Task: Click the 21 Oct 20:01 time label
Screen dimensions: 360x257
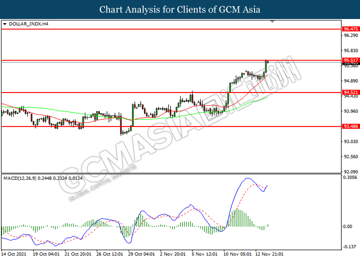Action: pyautogui.click(x=78, y=254)
